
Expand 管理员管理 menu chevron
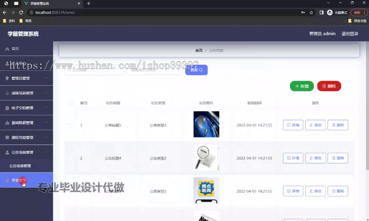[46, 78]
